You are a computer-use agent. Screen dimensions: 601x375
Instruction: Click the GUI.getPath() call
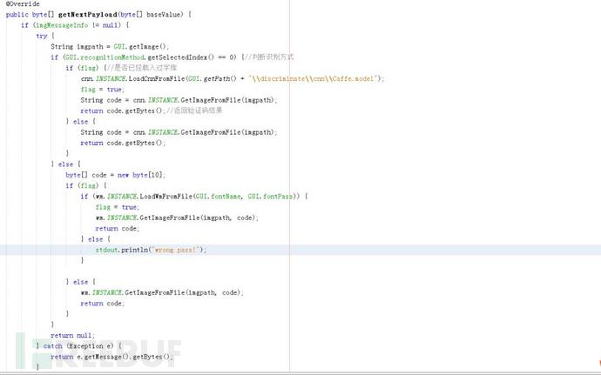click(212, 79)
